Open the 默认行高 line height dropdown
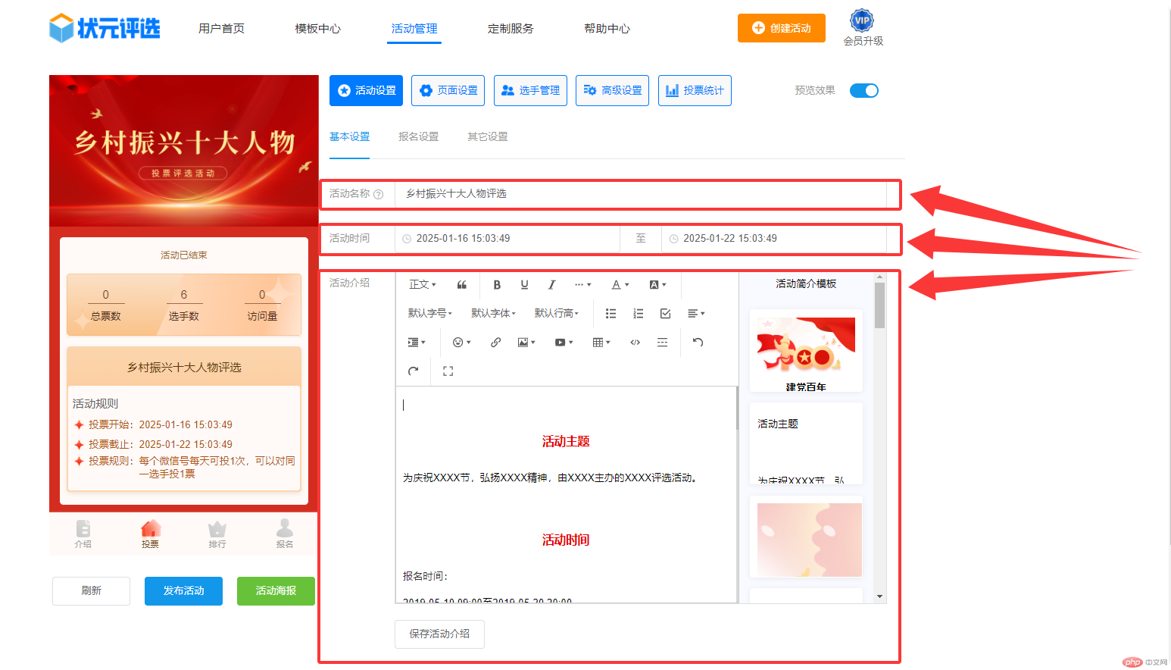Screen dimensions: 1171x670 pyautogui.click(x=557, y=314)
